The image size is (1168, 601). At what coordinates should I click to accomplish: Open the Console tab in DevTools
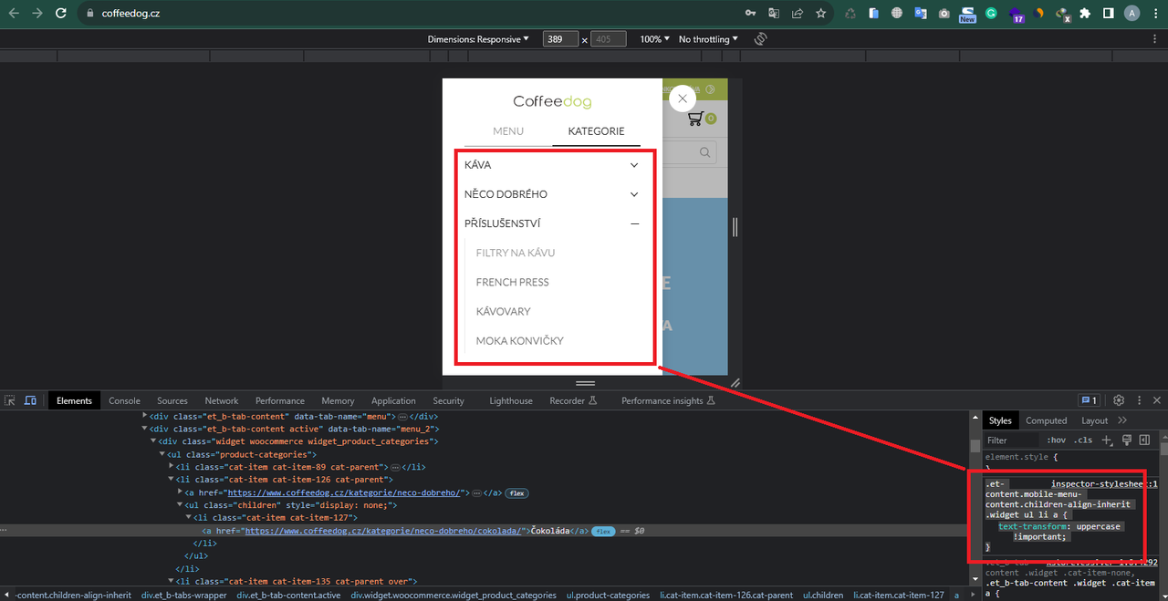pyautogui.click(x=125, y=400)
